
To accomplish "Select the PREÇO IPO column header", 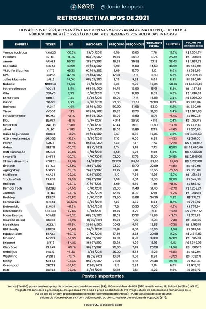I will click(x=117, y=45).
